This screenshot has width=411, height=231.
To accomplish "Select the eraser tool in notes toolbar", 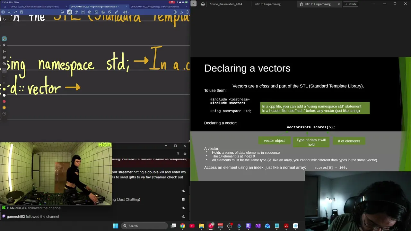I will pyautogui.click(x=76, y=12).
